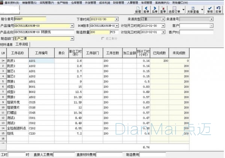This screenshot has height=158, width=225.
Task: Select row header number 5
Action: (3, 81)
